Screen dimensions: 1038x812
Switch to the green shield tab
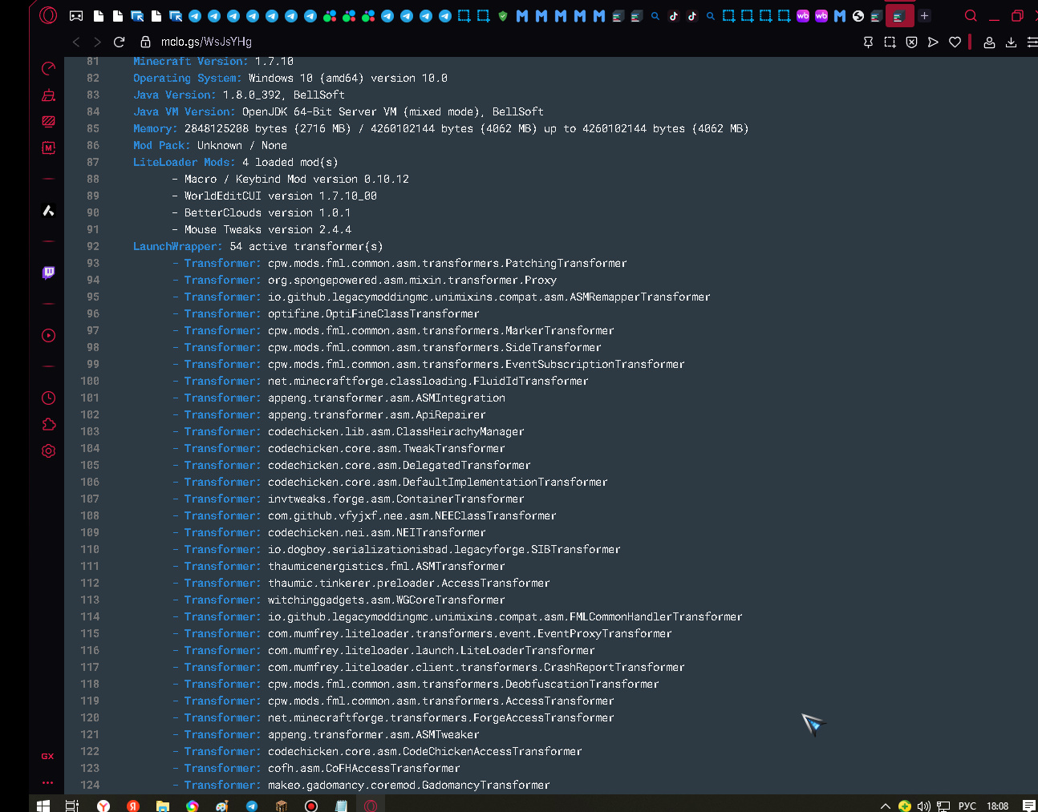[x=503, y=15]
